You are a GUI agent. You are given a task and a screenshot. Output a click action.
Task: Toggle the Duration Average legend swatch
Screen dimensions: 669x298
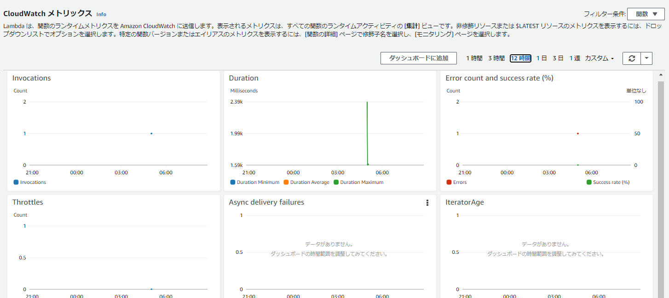click(x=286, y=182)
